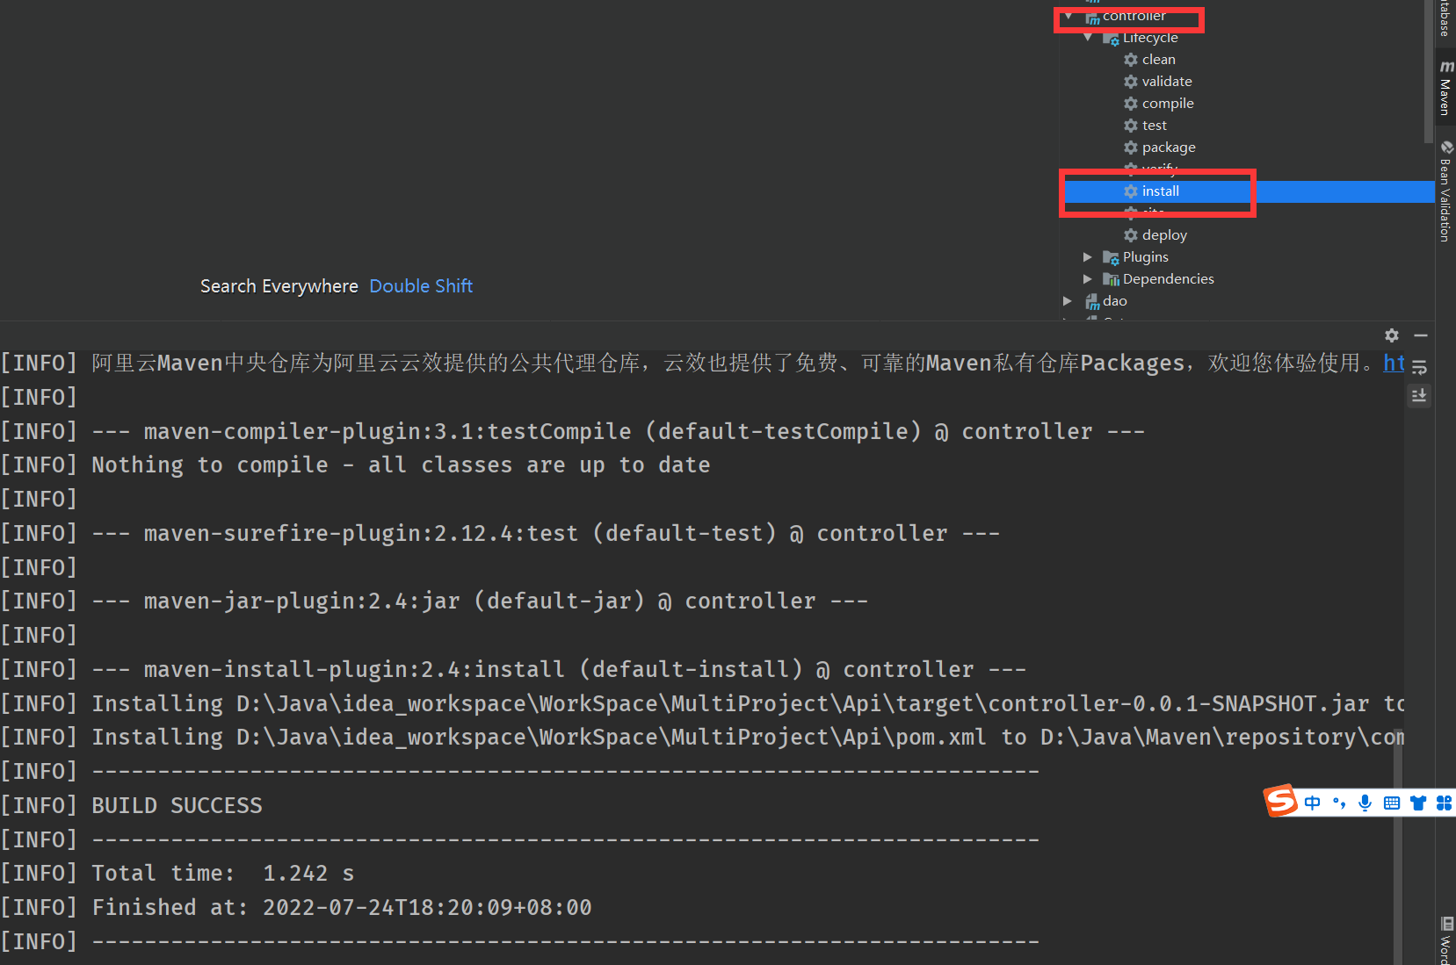The width and height of the screenshot is (1456, 965).
Task: Open Sogou skin shirt icon
Action: 1418,803
